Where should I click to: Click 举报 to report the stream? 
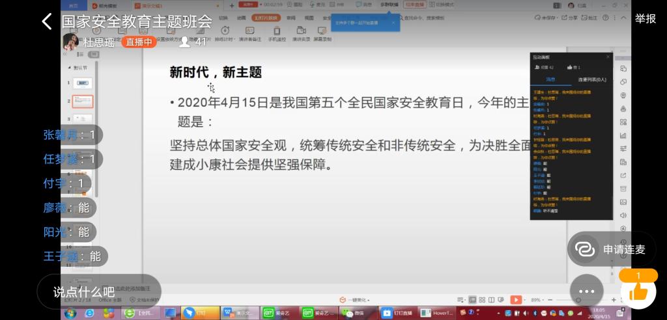646,19
